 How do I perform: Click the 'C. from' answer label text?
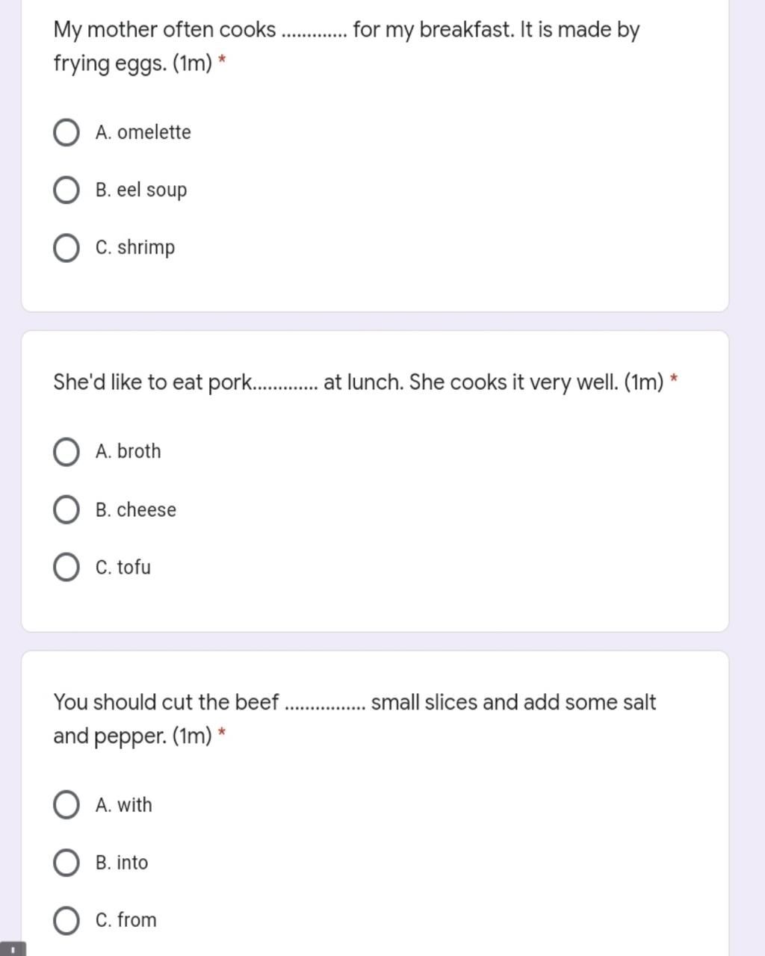click(126, 920)
